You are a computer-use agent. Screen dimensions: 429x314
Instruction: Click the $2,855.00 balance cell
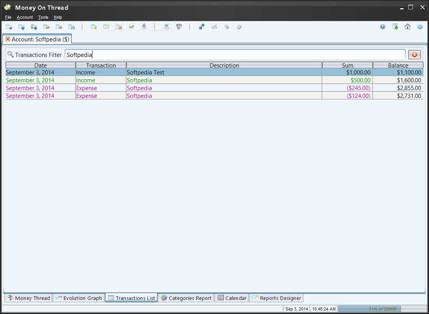(x=398, y=88)
